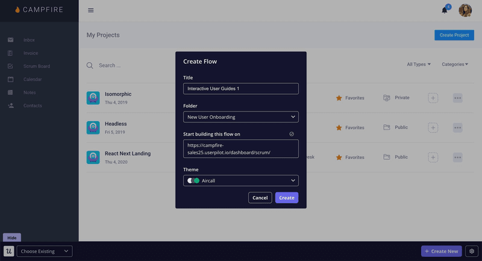Click add member icon for Headless
The height and width of the screenshot is (261, 482).
click(x=433, y=127)
